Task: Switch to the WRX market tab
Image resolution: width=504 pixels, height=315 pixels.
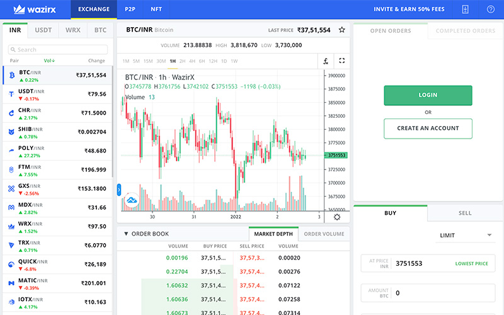Action: pos(73,30)
